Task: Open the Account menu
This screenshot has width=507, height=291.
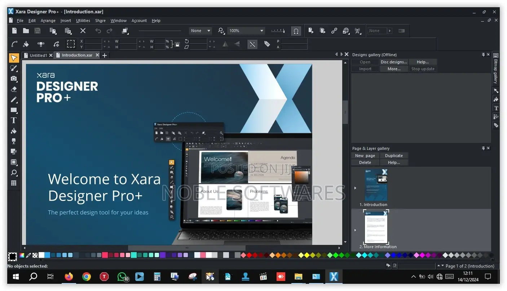Action: coord(139,21)
